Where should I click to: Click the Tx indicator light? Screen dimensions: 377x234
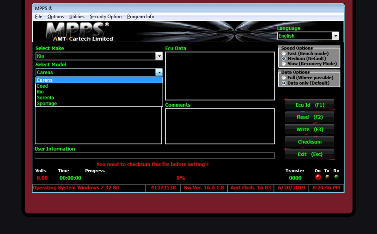click(327, 177)
